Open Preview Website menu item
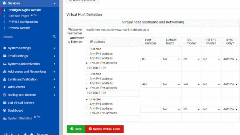This screenshot has width=240, height=135. tap(19, 28)
